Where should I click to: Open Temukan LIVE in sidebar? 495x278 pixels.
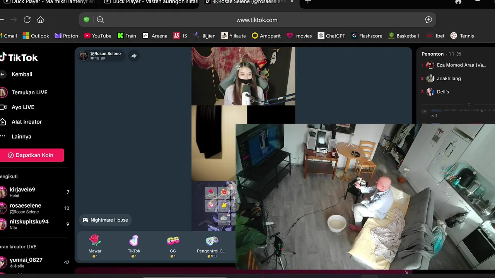[x=24, y=92]
